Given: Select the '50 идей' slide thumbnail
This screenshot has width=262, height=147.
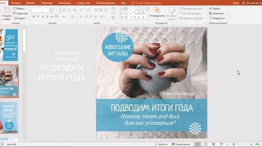Looking at the screenshot, I should 9,45.
